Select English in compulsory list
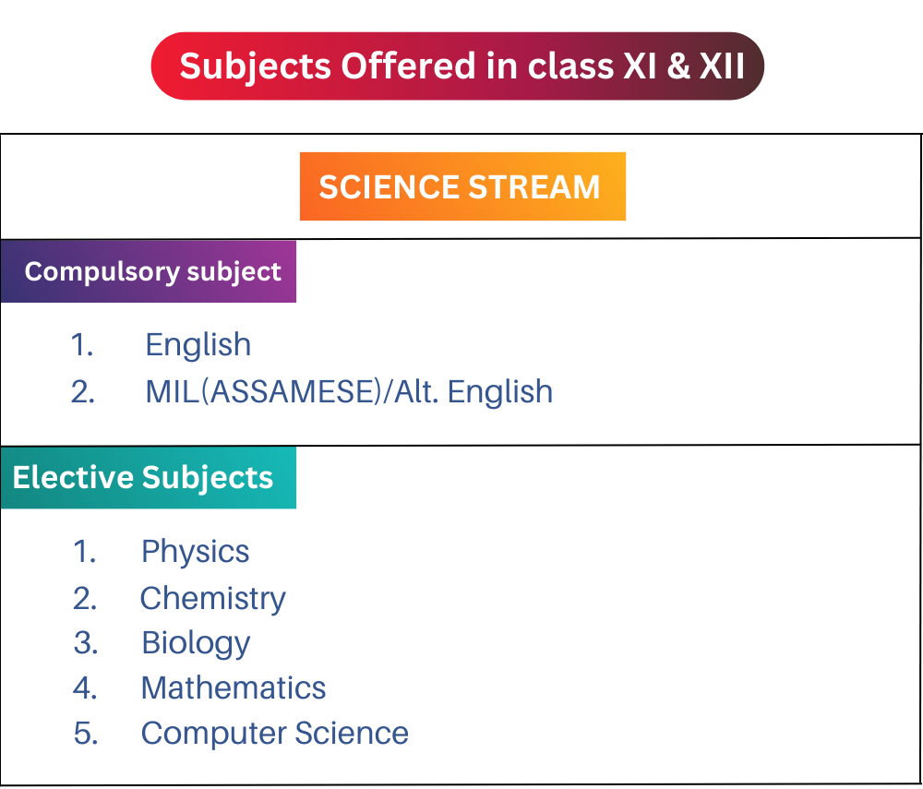Image resolution: width=923 pixels, height=789 pixels. click(x=198, y=345)
